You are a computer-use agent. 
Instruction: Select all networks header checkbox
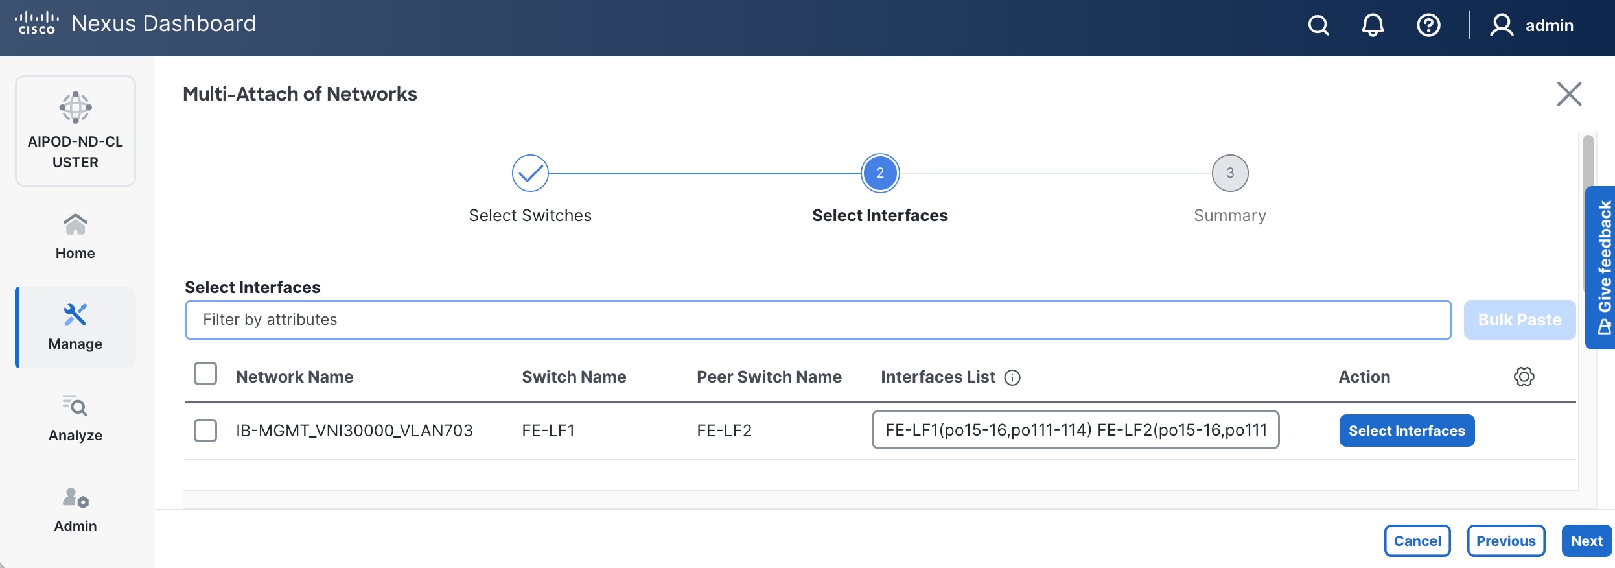pyautogui.click(x=205, y=374)
